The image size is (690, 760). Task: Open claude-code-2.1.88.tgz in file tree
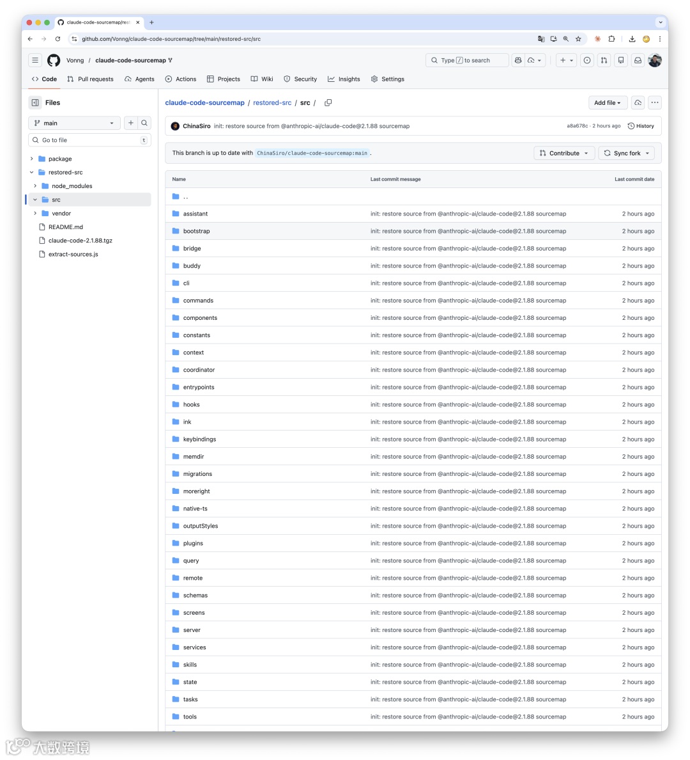point(80,241)
